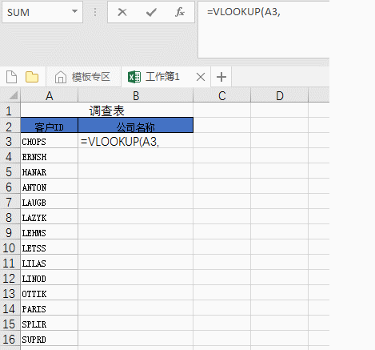Viewport: 375px width, 350px height.
Task: Select the SUPRD cell
Action: click(x=50, y=339)
